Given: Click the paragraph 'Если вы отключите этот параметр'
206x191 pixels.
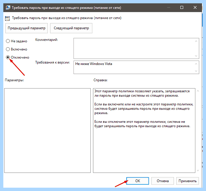Looking at the screenshot, I should (142, 124).
